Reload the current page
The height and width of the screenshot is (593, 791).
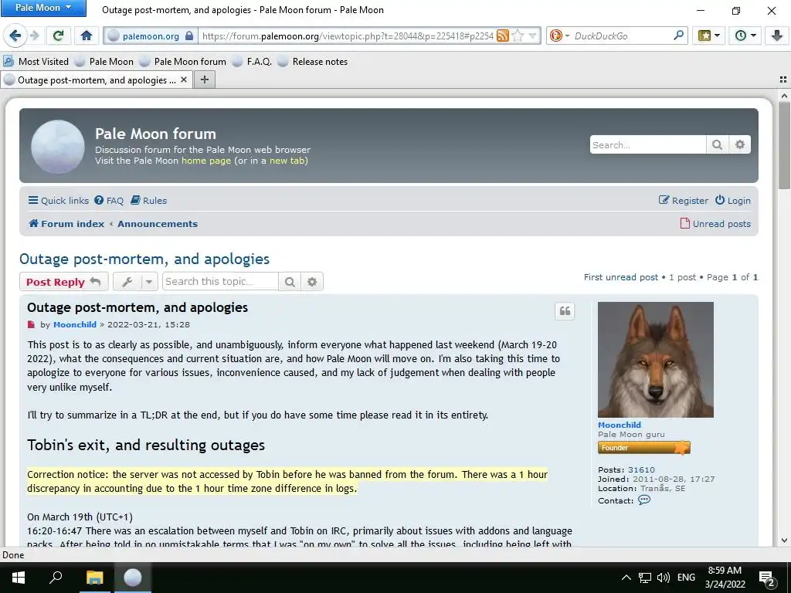click(58, 36)
